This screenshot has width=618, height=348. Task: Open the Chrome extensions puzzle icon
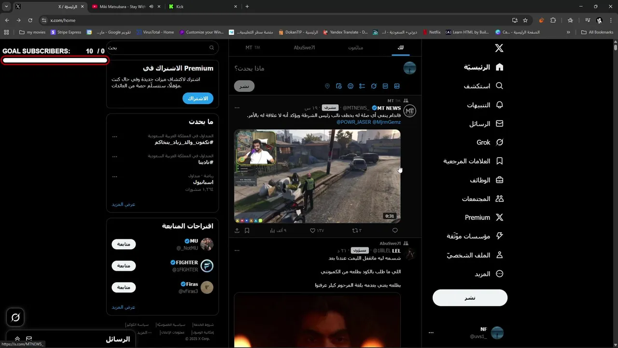[553, 20]
